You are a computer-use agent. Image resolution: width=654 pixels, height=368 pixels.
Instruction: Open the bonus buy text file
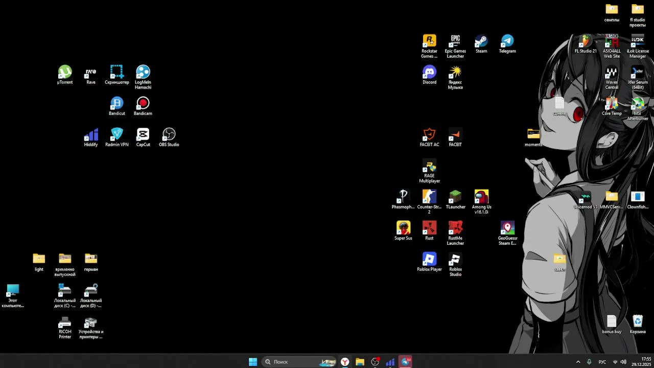click(x=612, y=324)
